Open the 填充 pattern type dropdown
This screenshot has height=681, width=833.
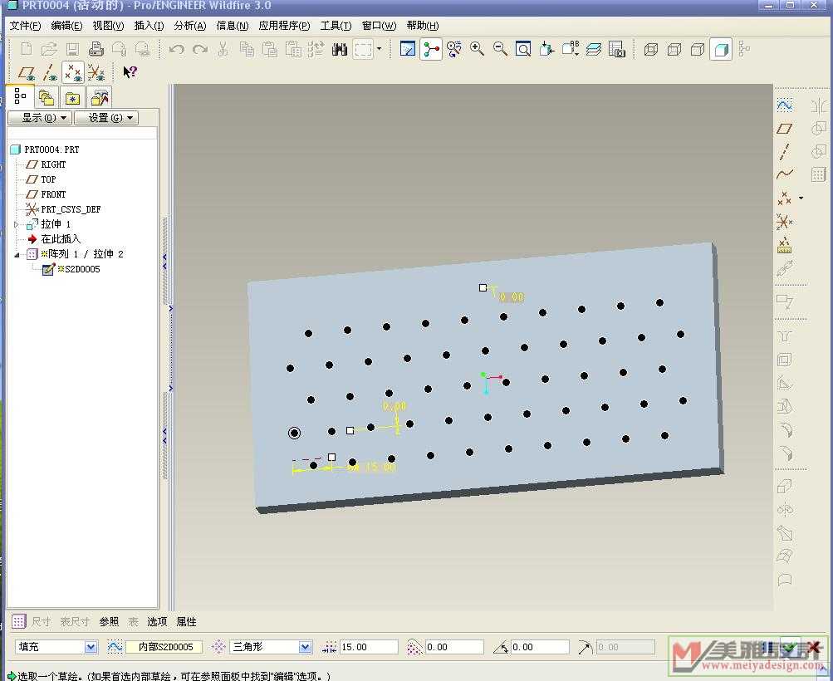coord(91,647)
